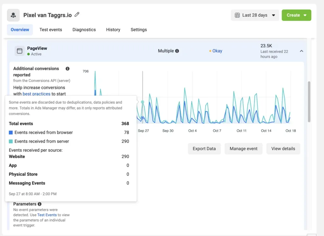324x236 pixels.
Task: Click info icon next to Parameters
Action: point(40,204)
